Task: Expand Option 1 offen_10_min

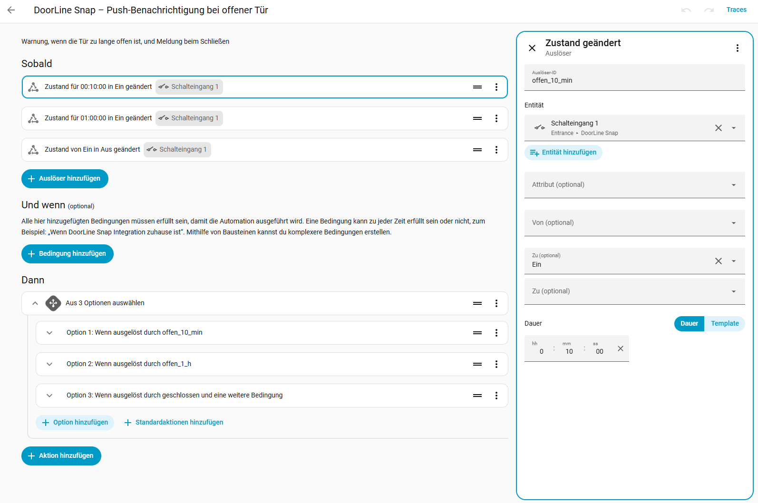Action: coord(49,333)
